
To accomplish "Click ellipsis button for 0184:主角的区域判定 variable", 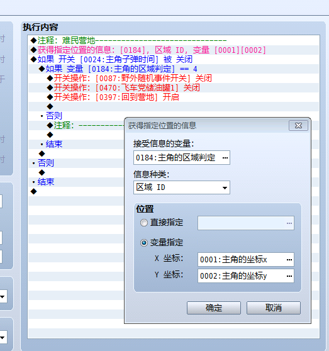I will pos(225,158).
